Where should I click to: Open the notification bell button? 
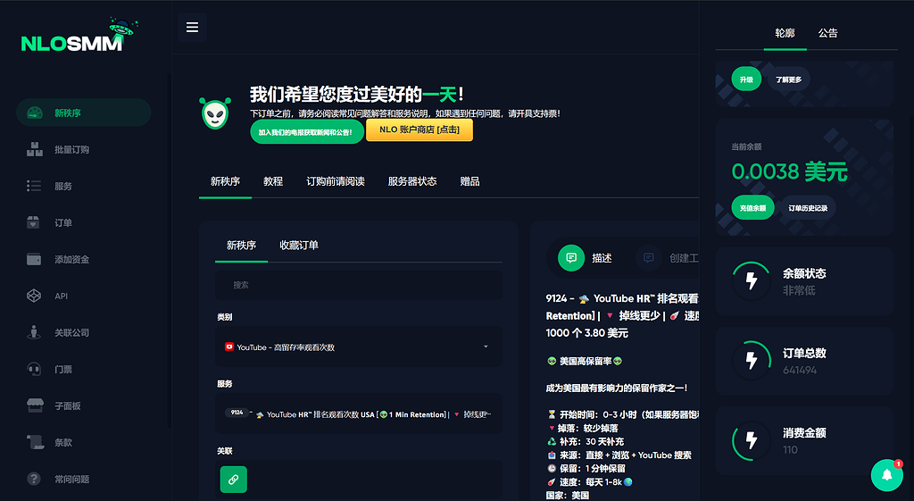[x=886, y=475]
